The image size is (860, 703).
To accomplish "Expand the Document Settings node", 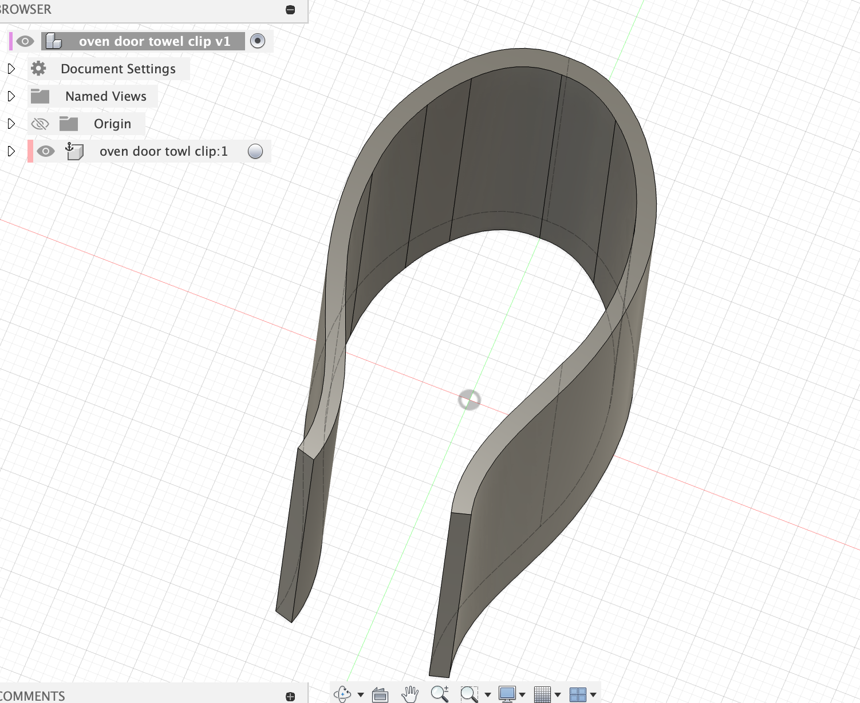I will tap(11, 69).
